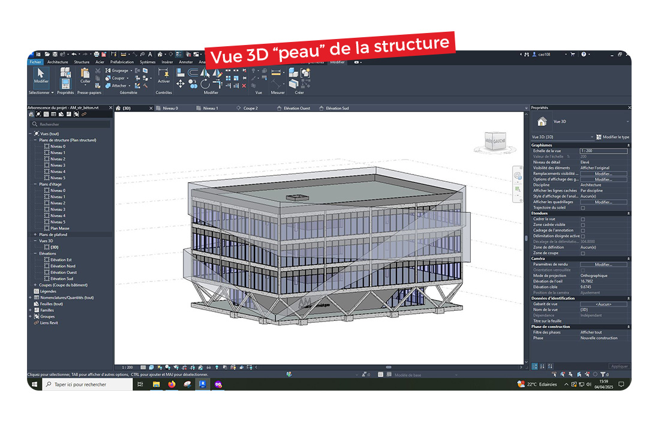Click the horizontal scrollbar under the 3D view
The image size is (658, 432).
pos(389,367)
